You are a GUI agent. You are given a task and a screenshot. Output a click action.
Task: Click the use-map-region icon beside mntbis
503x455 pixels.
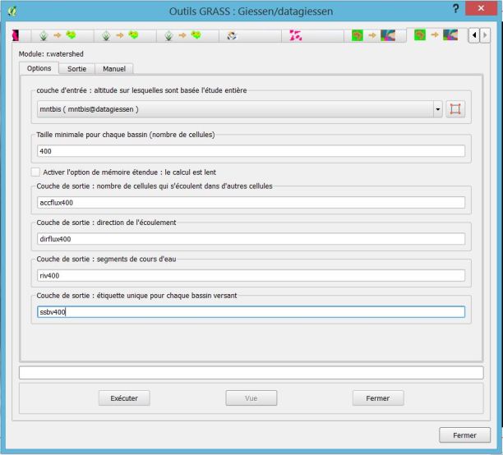(x=455, y=109)
